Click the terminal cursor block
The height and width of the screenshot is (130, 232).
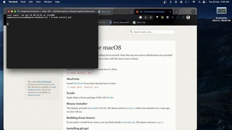pyautogui.click(x=8, y=24)
